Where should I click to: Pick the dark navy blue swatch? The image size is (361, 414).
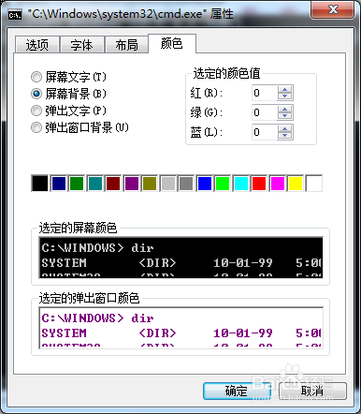[59, 184]
